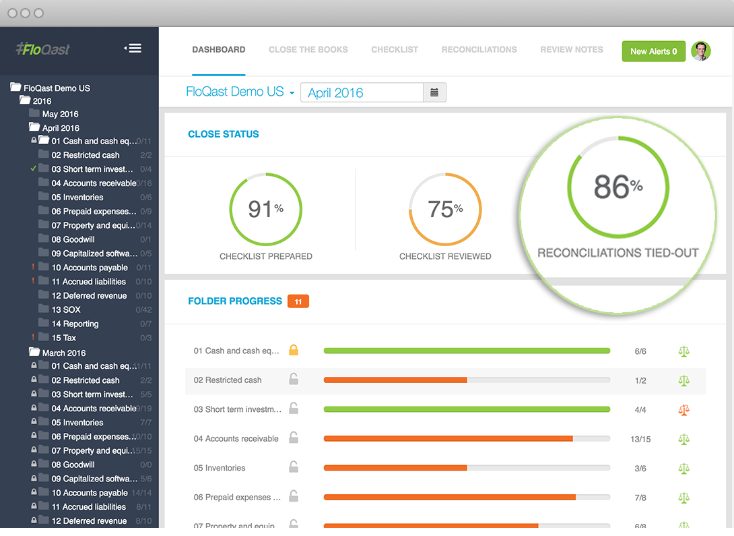Click the green balance scale icon for Cash row
The image size is (734, 536).
pyautogui.click(x=684, y=351)
